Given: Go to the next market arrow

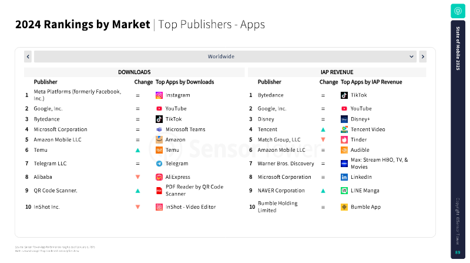Looking at the screenshot, I should click(422, 56).
